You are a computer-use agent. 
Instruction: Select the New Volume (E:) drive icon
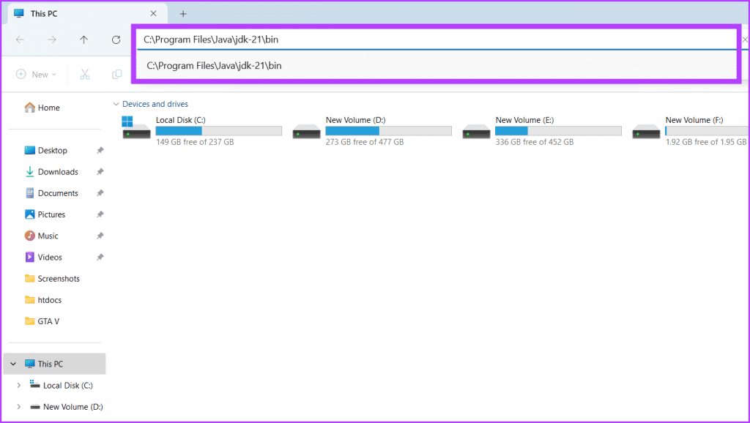476,131
